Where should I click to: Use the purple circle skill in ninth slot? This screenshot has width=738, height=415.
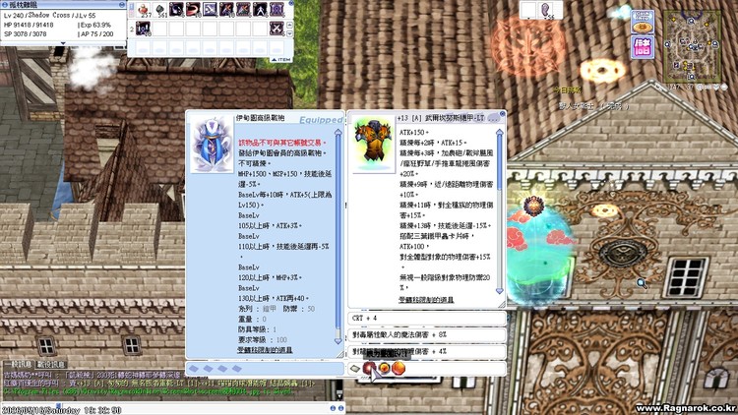point(277,10)
